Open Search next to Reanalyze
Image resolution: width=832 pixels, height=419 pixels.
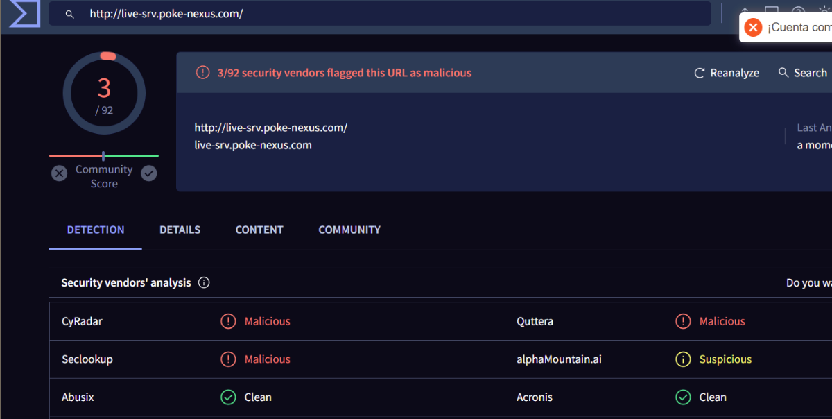click(803, 73)
